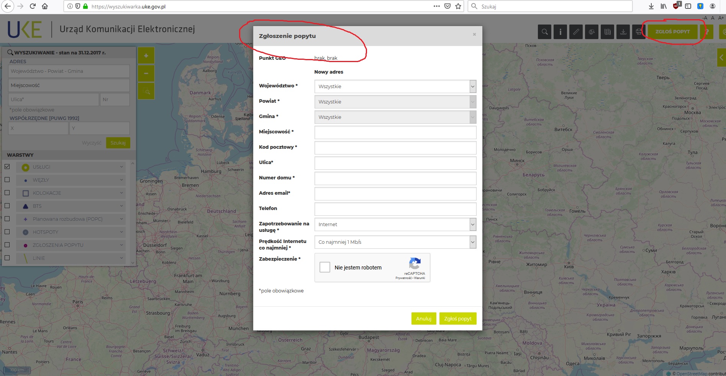
Task: Click the Miejscowość field in the form
Action: (x=395, y=133)
